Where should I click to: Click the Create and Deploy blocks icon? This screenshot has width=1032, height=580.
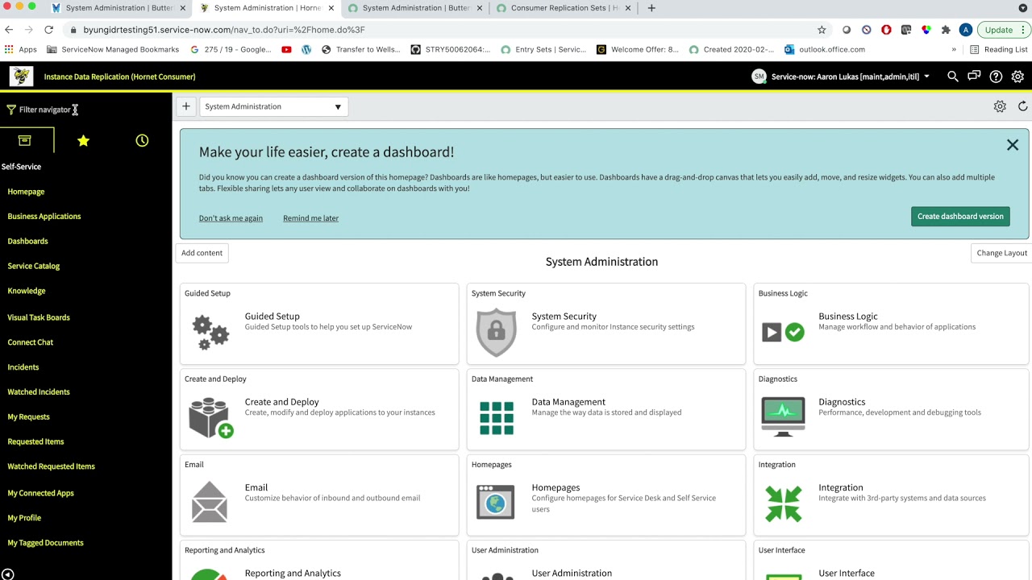pyautogui.click(x=211, y=417)
